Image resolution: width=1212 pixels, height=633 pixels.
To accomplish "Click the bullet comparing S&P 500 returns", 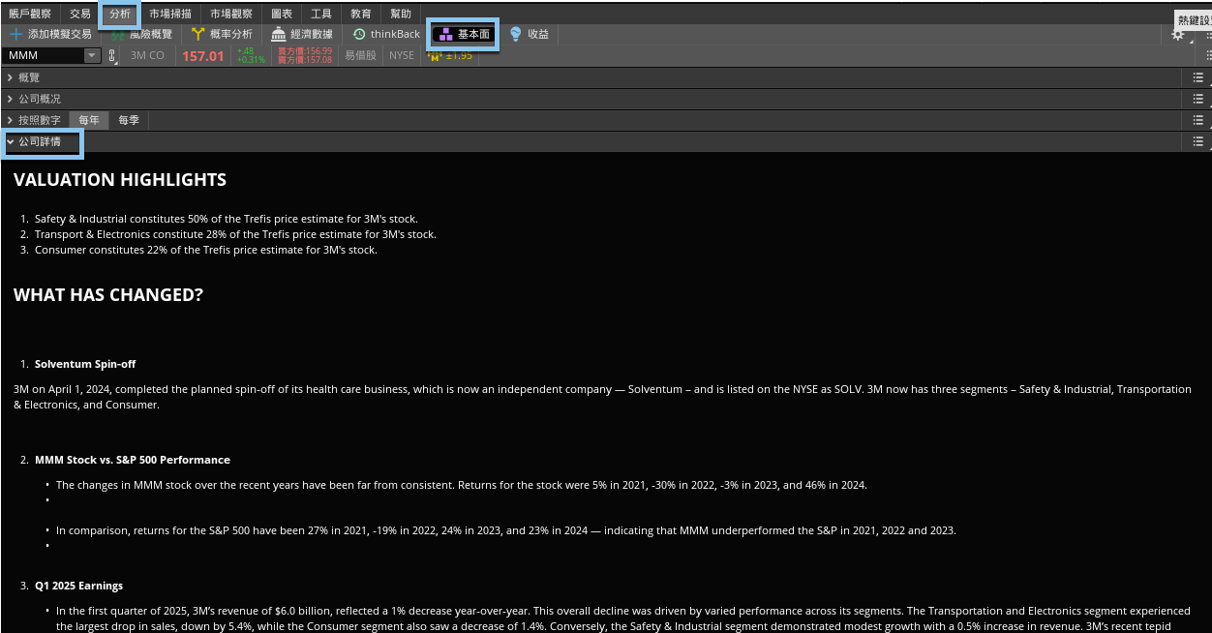I will [505, 530].
